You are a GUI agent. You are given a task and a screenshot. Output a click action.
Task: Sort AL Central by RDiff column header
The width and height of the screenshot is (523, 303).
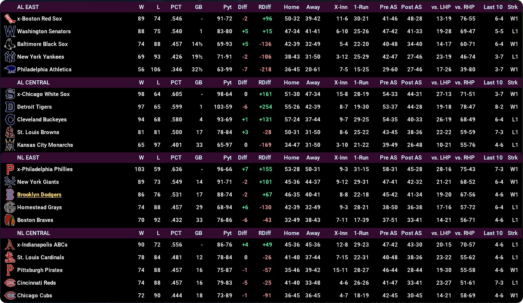point(264,83)
